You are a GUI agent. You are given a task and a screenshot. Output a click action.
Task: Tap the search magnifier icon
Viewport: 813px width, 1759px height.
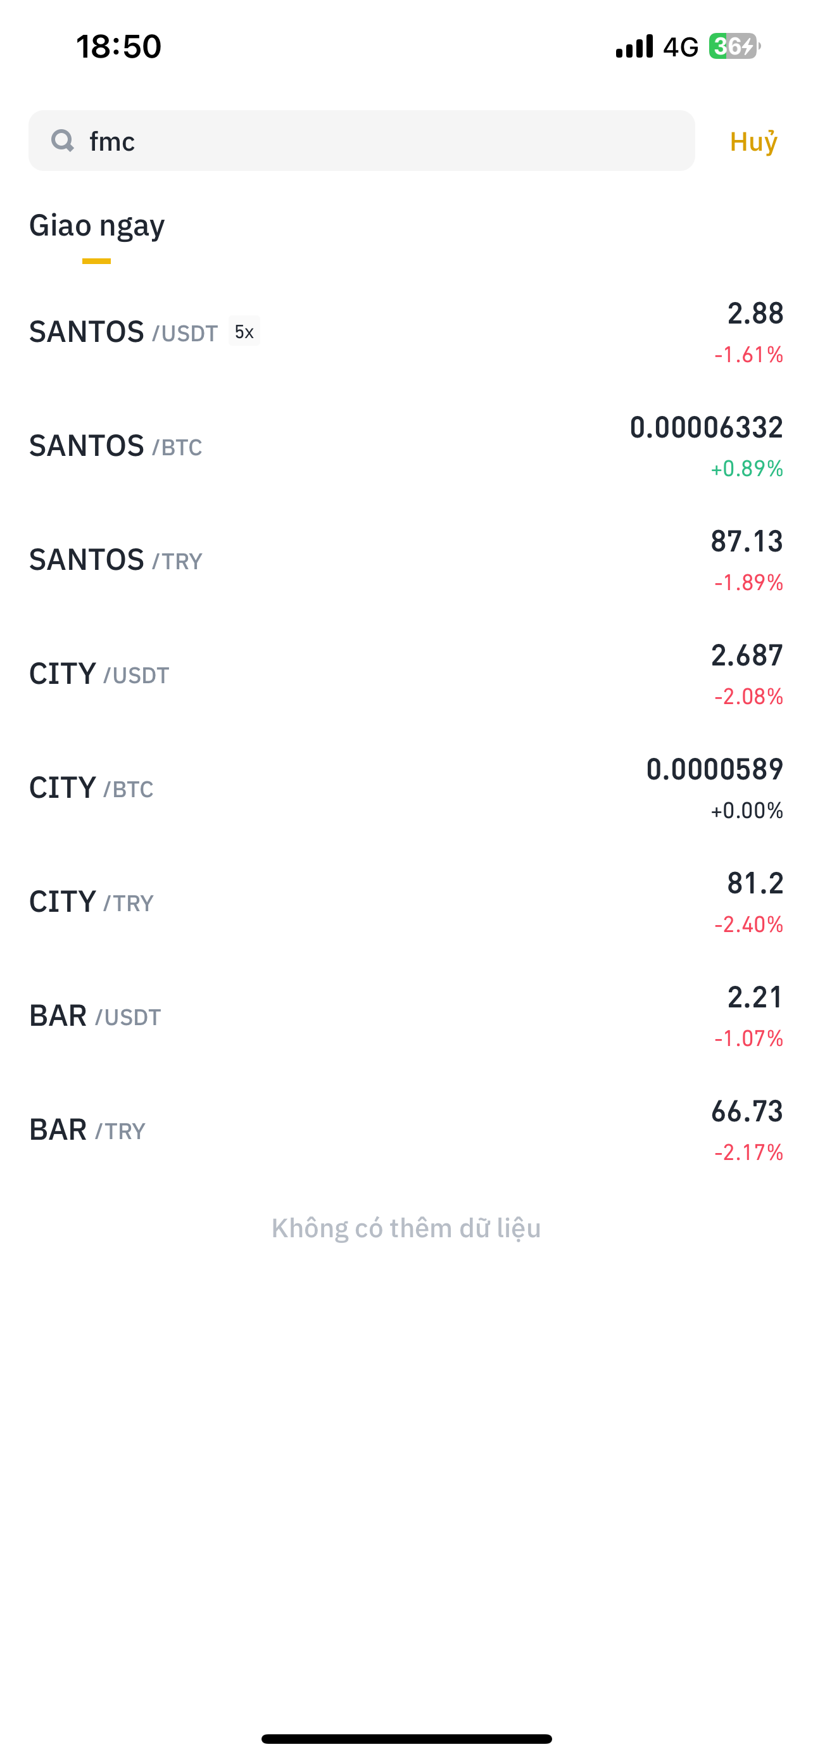62,141
